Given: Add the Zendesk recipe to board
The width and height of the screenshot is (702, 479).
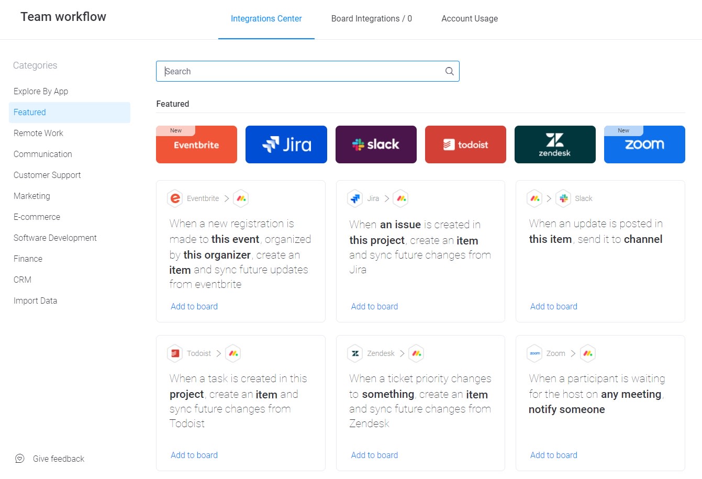Looking at the screenshot, I should coord(374,455).
